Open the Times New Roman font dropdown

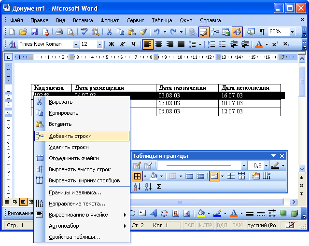click(76, 44)
